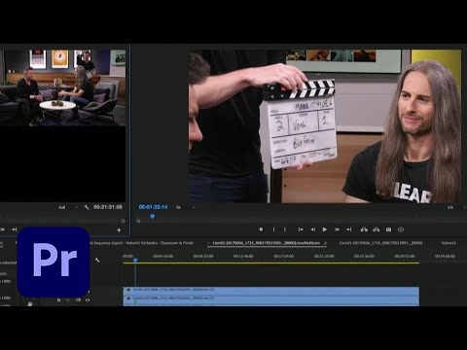
Task: Open the Fit zoom level dropdown
Action: click(185, 207)
